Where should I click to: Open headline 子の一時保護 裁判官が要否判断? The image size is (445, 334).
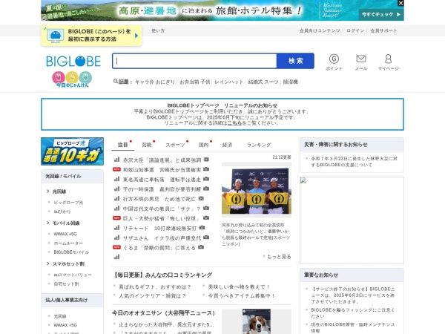(162, 189)
